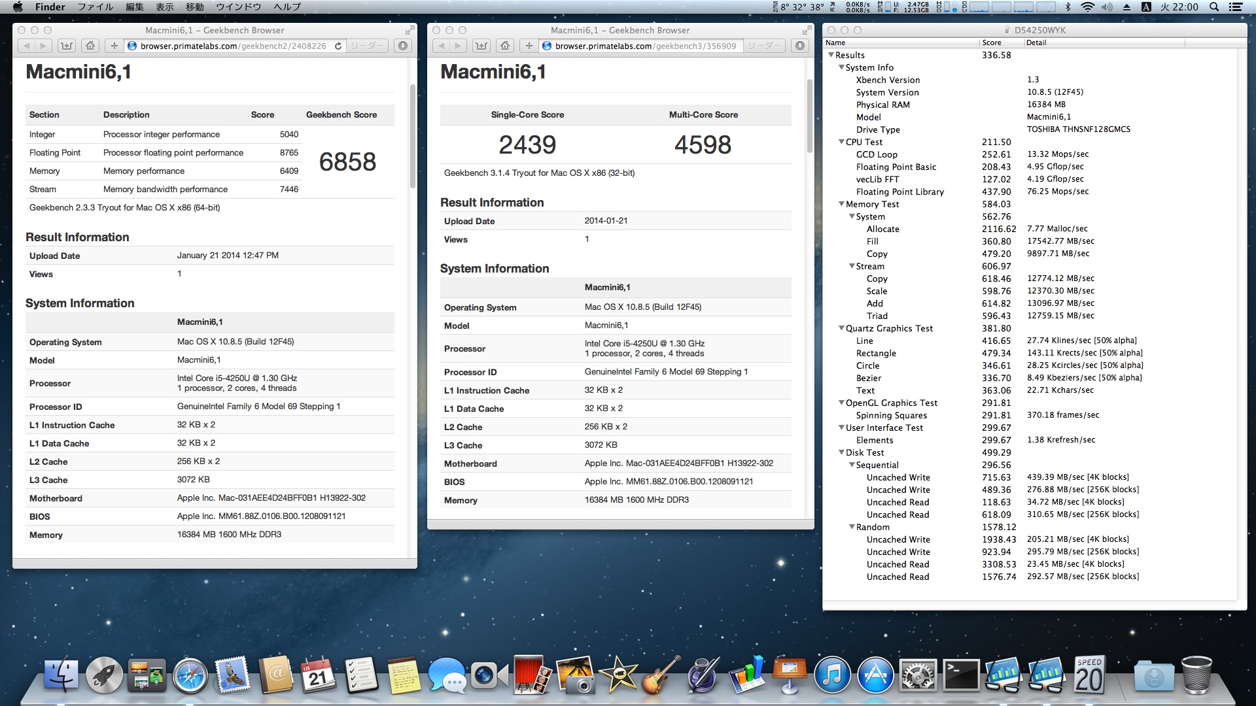
Task: Focus the address bar showing geekbench2/2408226
Action: (x=236, y=46)
